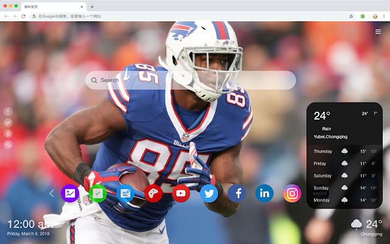
Task: Click the large 24° in weather widget
Action: pyautogui.click(x=322, y=116)
